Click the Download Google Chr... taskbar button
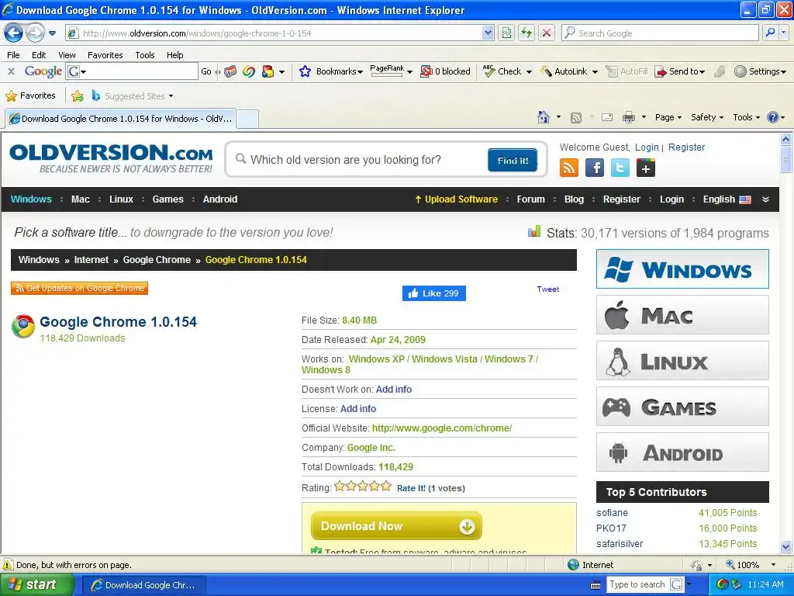Image resolution: width=794 pixels, height=596 pixels. [143, 585]
